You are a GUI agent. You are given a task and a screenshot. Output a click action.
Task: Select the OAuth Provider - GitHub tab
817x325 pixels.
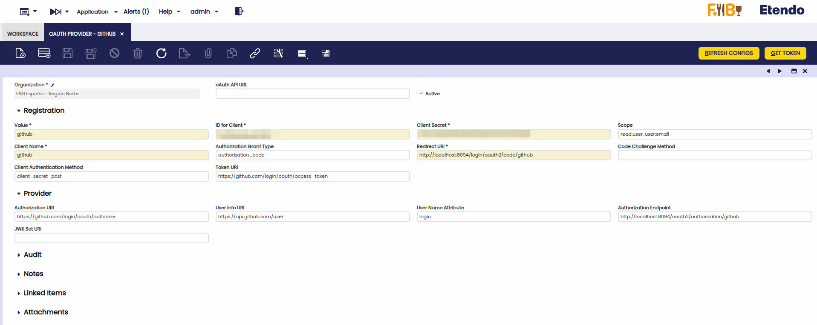82,34
